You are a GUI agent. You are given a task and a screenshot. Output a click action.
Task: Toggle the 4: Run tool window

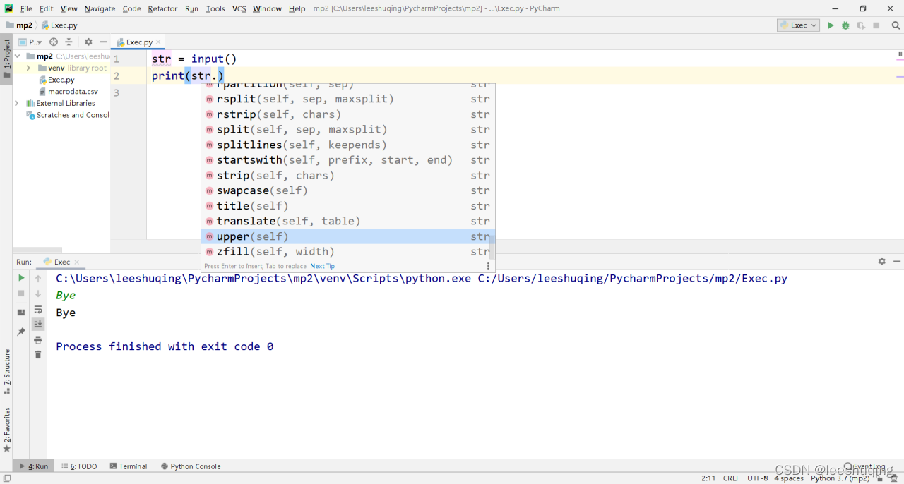[x=34, y=466]
